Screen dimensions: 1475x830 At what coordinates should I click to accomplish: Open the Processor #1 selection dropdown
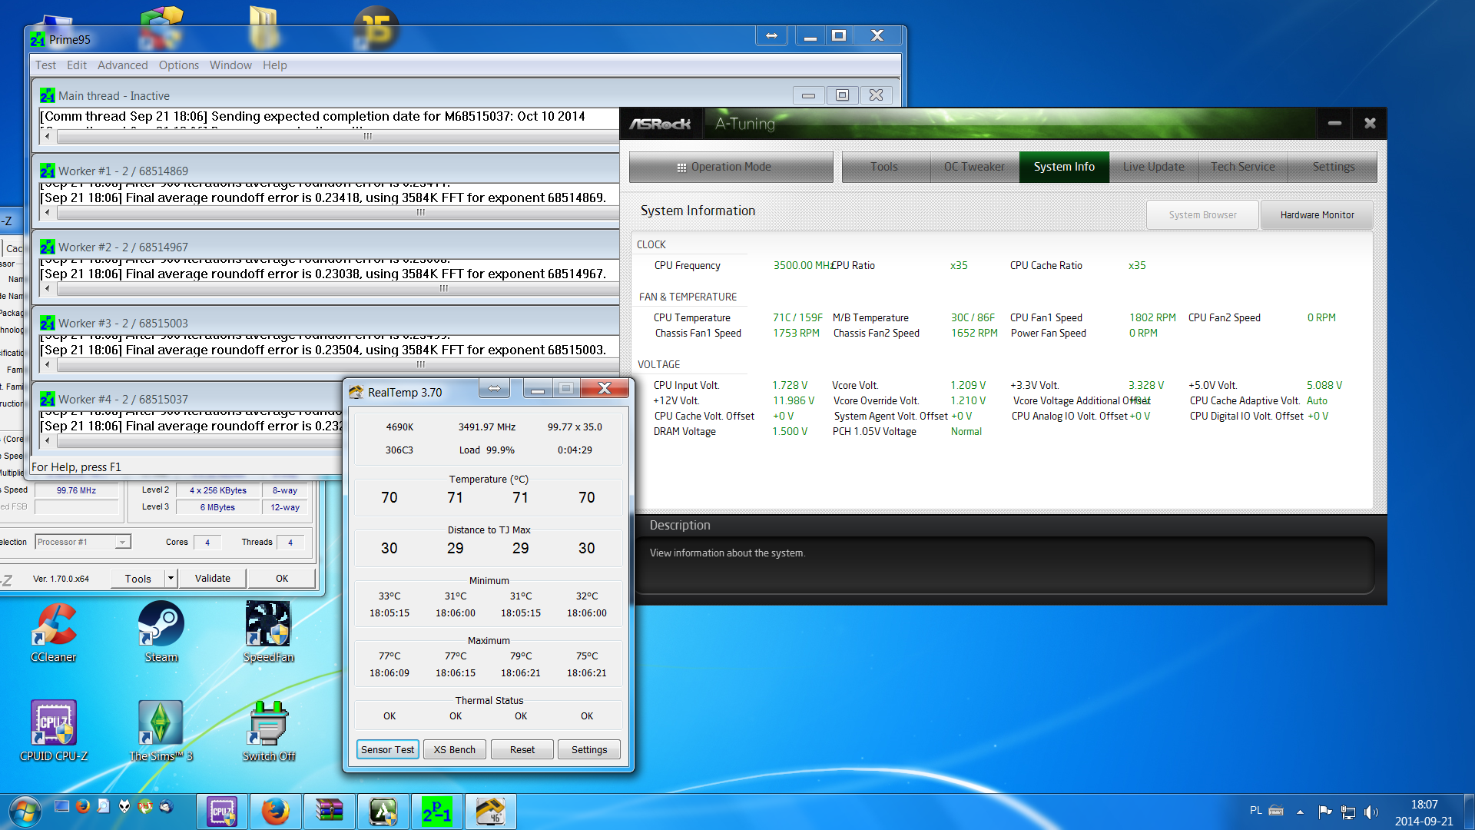[x=121, y=543]
